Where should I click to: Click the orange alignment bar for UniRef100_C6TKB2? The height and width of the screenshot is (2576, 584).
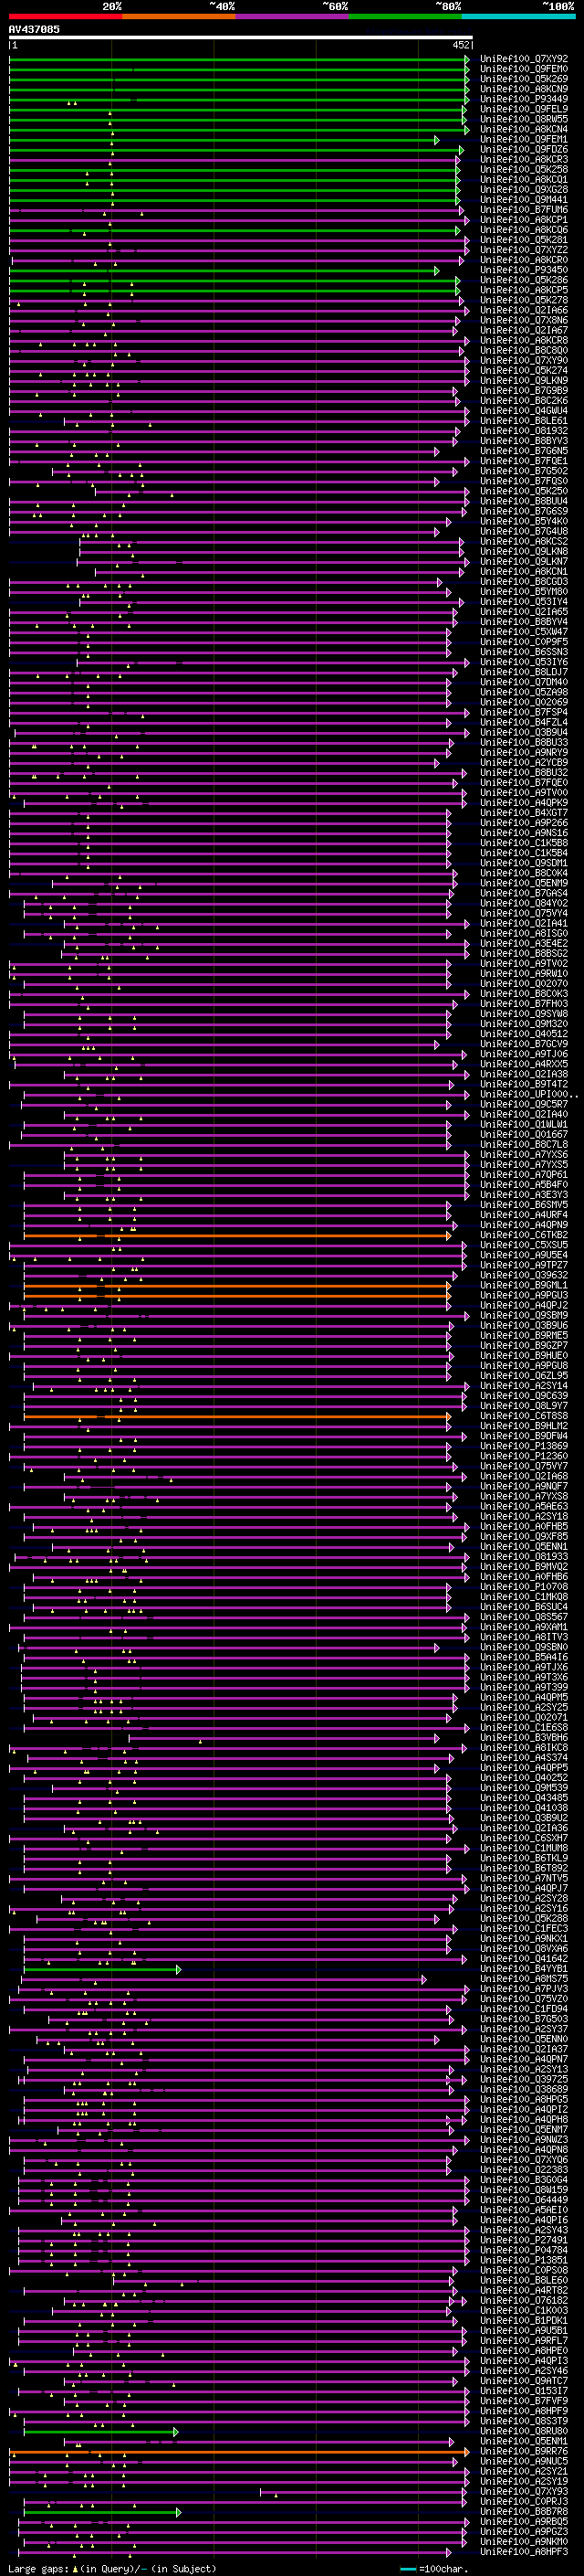236,1235
